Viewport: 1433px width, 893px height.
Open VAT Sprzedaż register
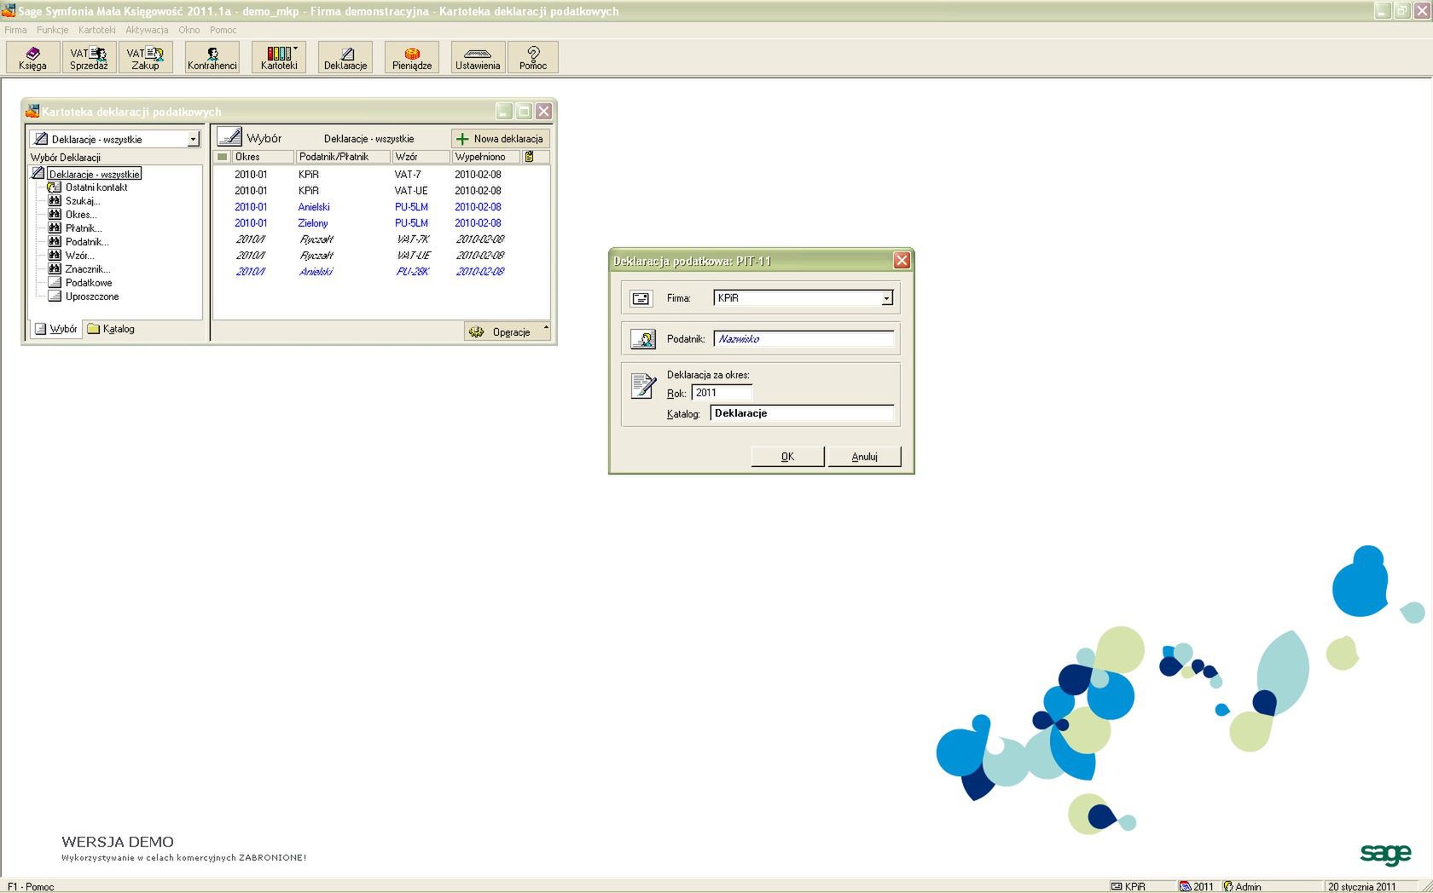89,57
